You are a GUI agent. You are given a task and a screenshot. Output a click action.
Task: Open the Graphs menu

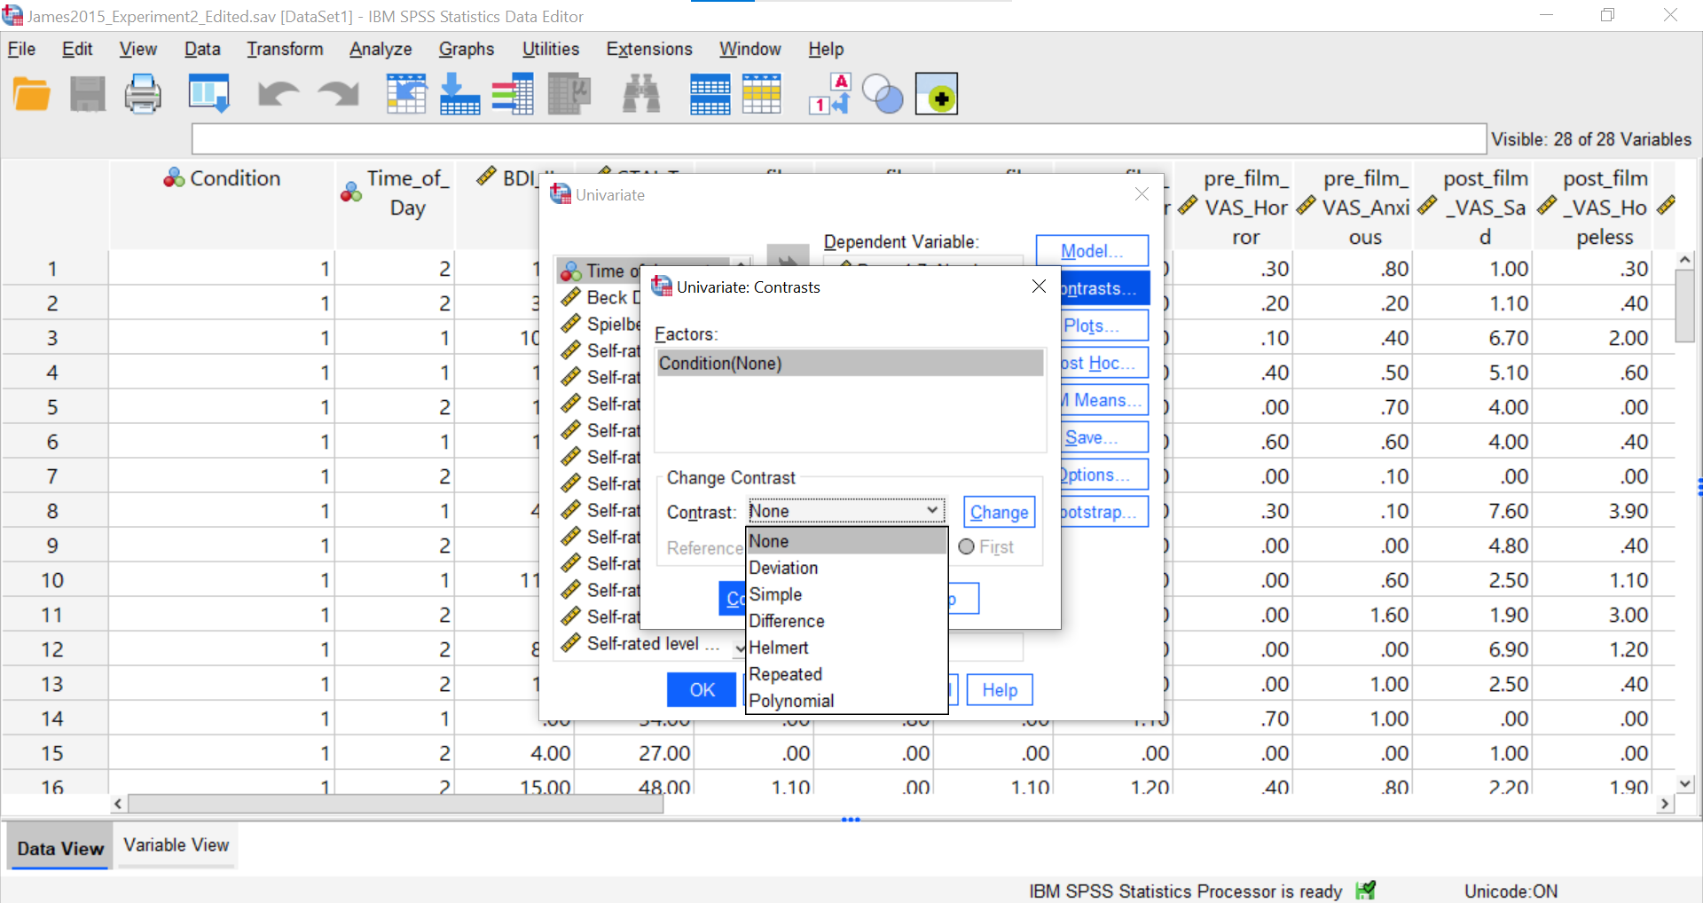tap(467, 49)
